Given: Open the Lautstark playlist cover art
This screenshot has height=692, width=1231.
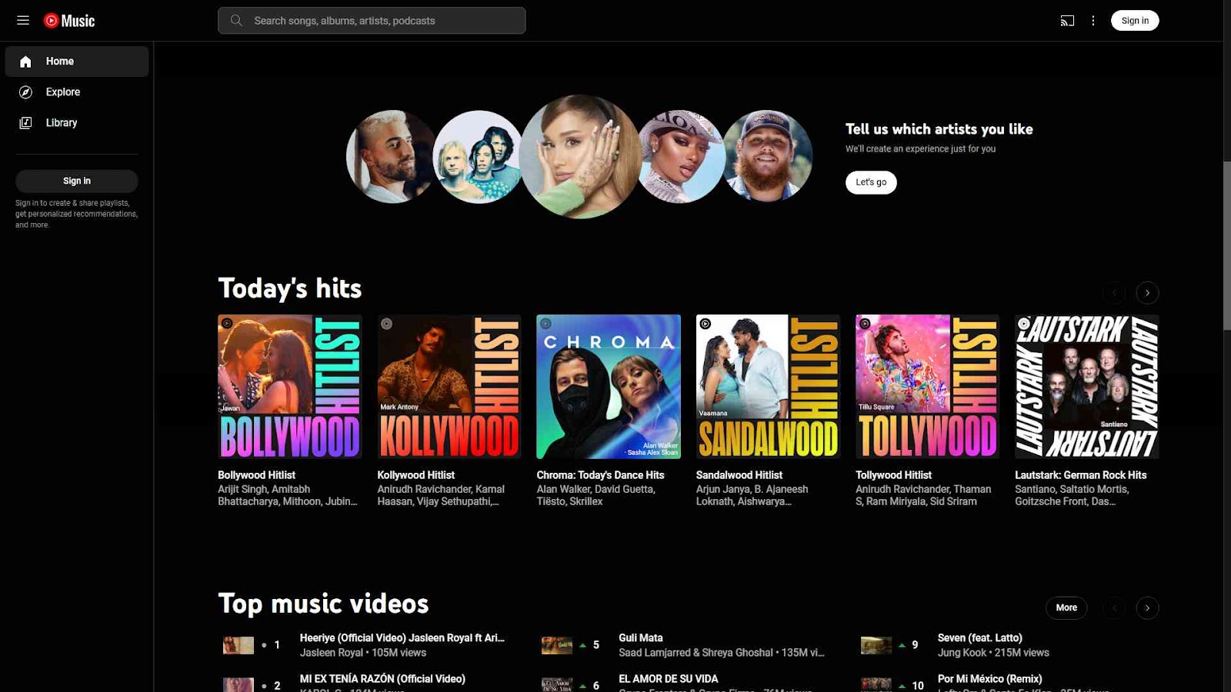Looking at the screenshot, I should point(1087,387).
